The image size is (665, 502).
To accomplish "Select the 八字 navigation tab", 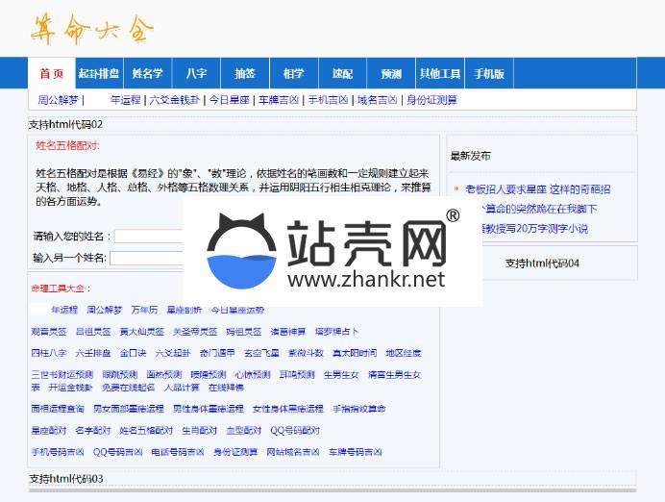I will (x=196, y=74).
